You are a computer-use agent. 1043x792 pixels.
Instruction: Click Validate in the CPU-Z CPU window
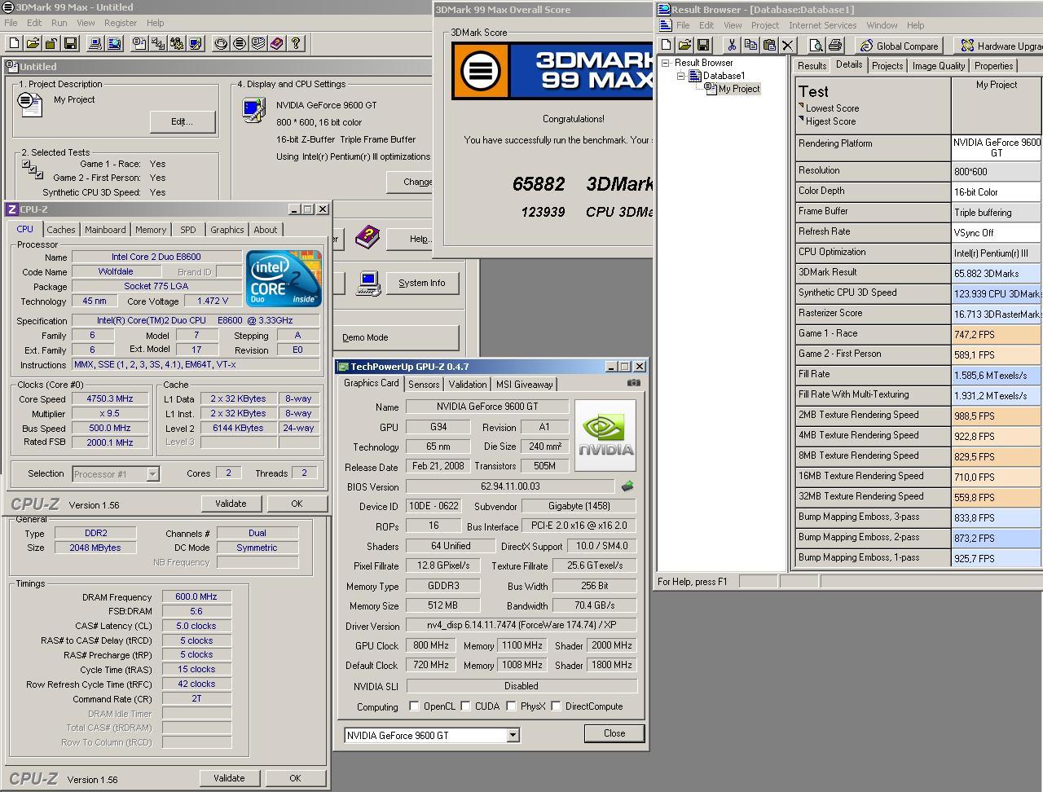point(231,504)
